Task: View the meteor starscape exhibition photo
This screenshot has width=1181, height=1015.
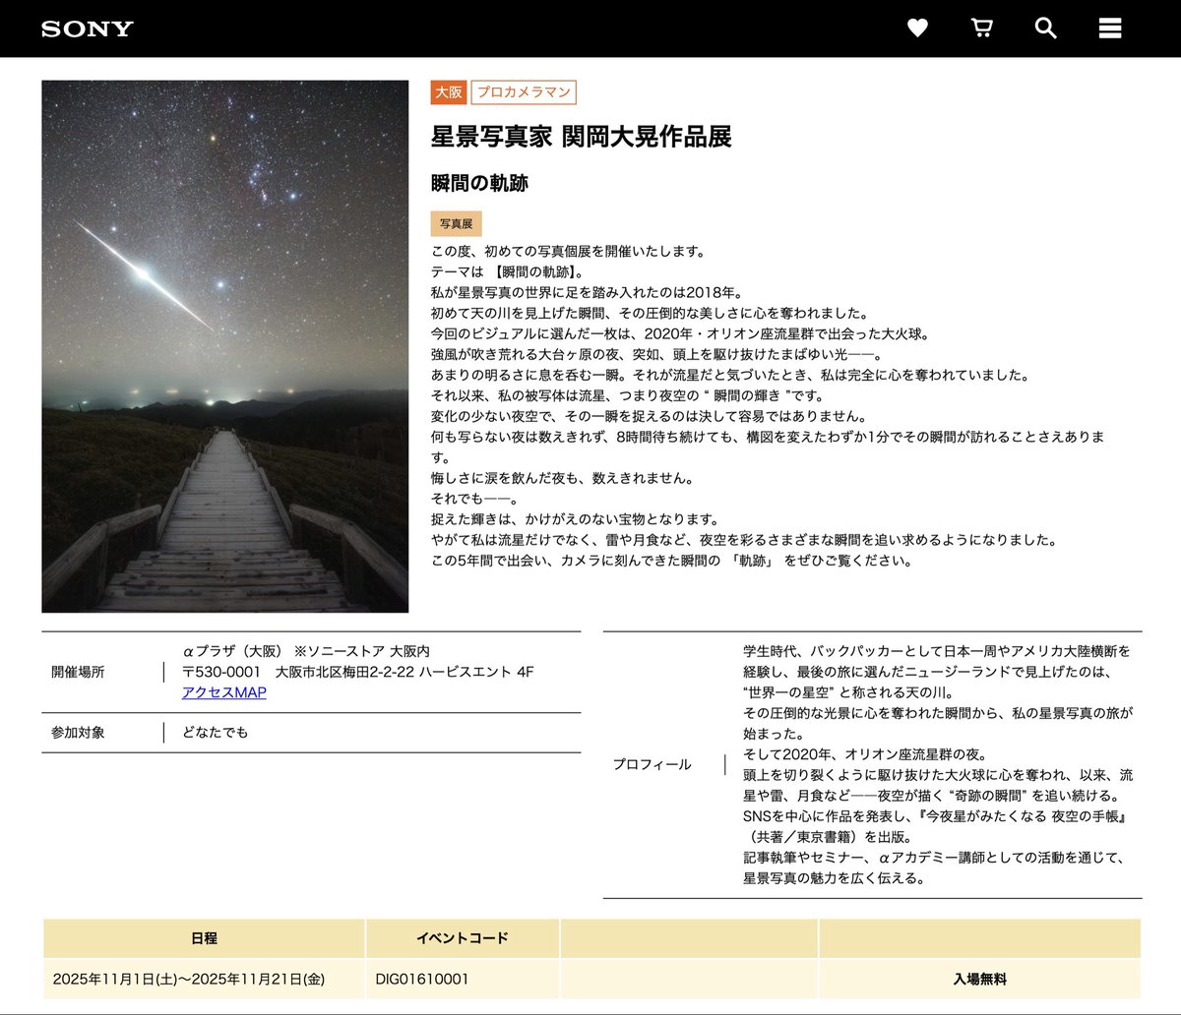Action: point(224,346)
